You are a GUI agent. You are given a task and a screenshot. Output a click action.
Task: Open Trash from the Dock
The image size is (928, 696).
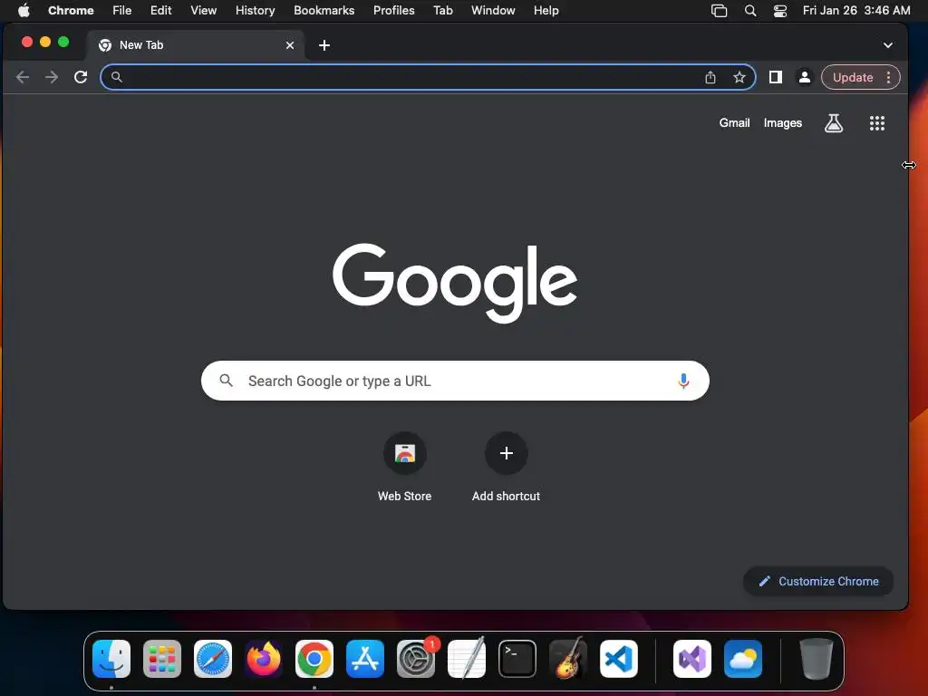pos(817,659)
